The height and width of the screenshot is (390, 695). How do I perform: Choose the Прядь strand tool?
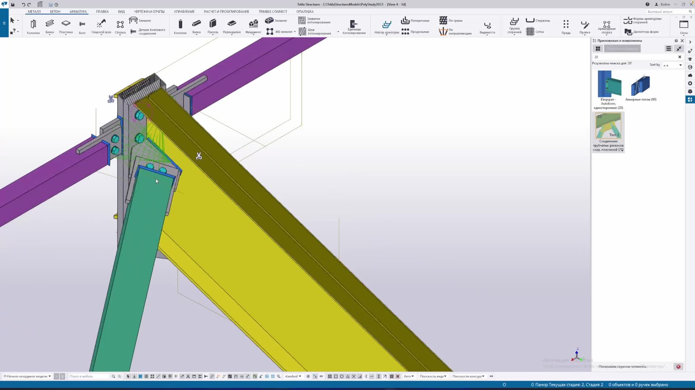[566, 27]
